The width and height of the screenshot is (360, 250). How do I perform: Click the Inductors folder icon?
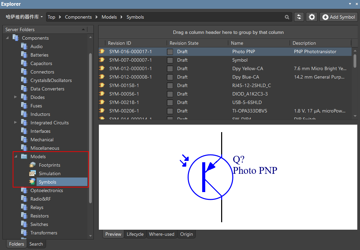pyautogui.click(x=24, y=114)
